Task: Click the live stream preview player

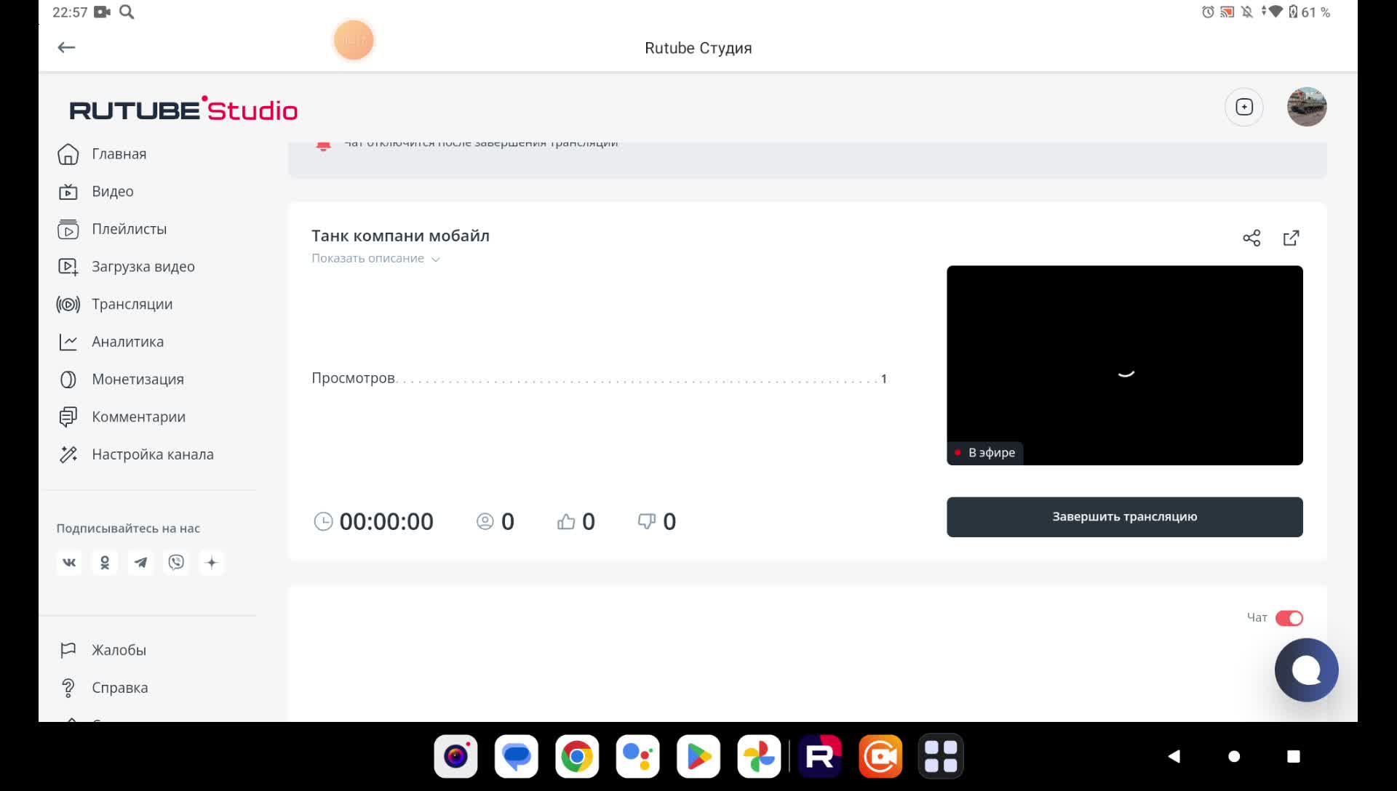Action: click(x=1124, y=365)
